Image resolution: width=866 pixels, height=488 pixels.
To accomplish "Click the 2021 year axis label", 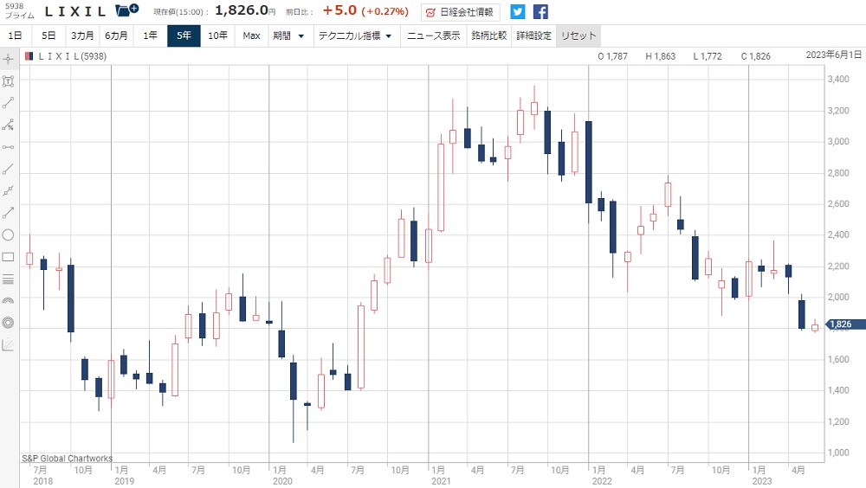I will pos(441,481).
